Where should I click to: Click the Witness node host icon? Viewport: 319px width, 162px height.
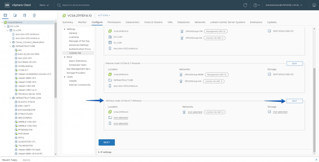110,123
